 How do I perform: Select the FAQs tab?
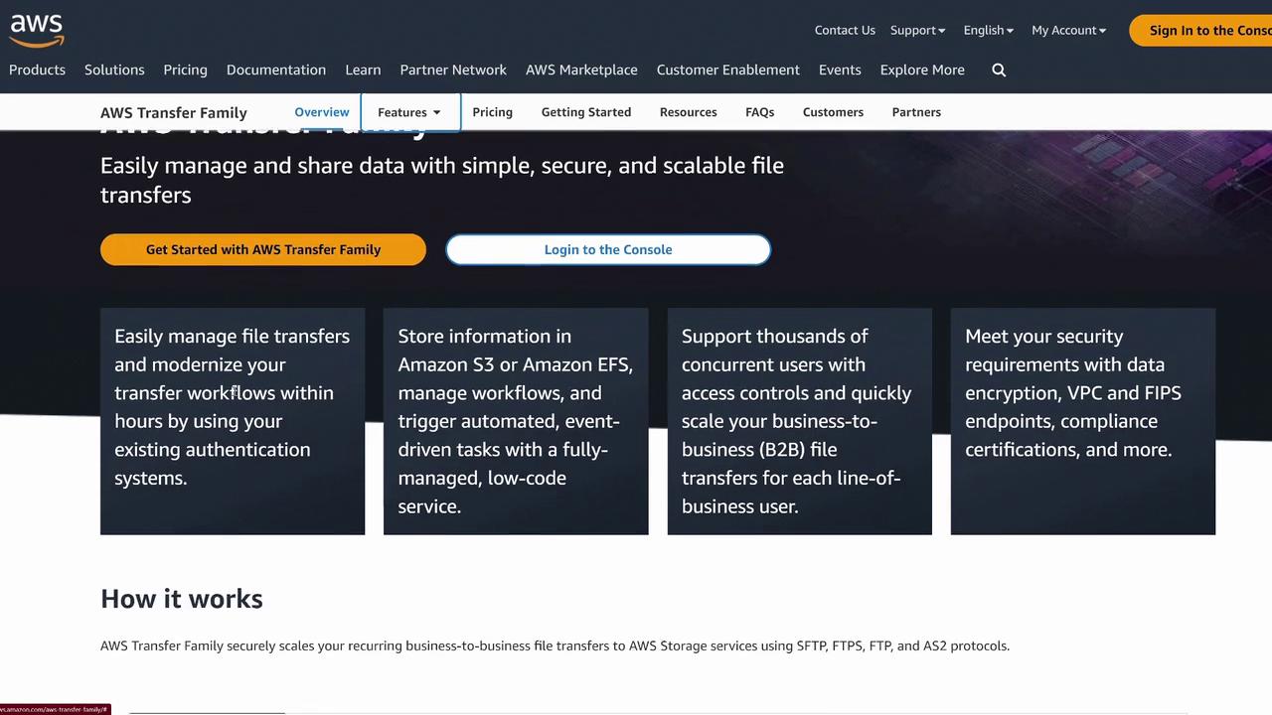click(759, 112)
